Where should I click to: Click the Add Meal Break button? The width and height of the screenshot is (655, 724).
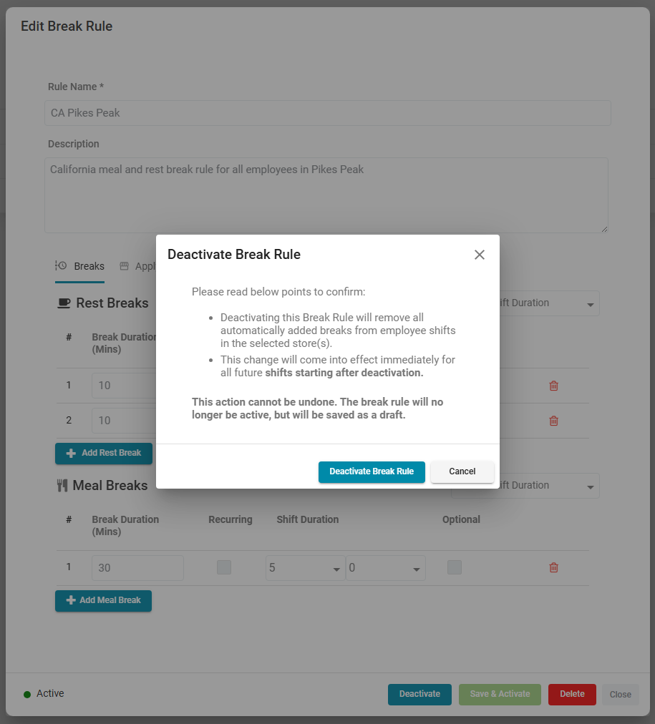pos(103,600)
